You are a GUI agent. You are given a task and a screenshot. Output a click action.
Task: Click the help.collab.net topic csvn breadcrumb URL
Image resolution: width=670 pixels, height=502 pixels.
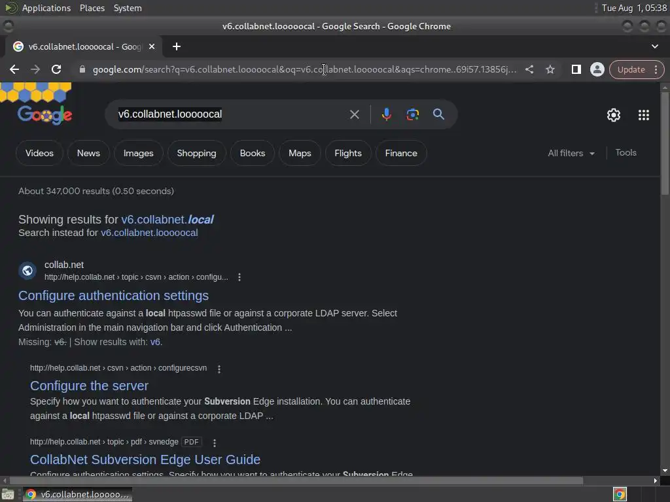coord(136,277)
